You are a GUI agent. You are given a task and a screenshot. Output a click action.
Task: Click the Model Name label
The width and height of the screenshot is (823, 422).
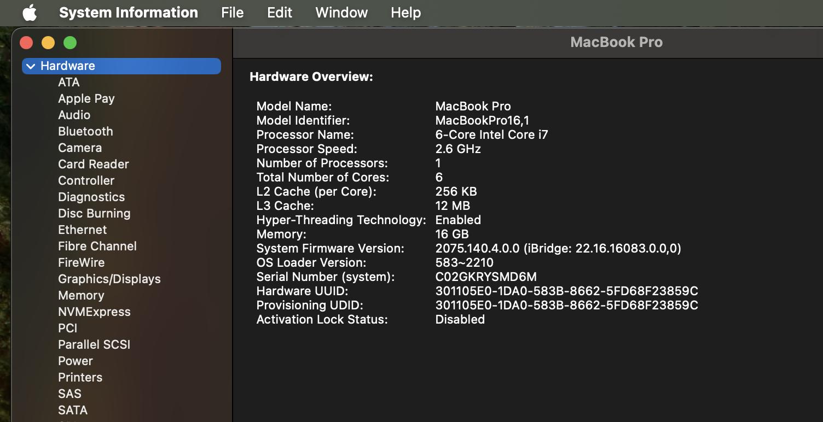click(x=294, y=106)
